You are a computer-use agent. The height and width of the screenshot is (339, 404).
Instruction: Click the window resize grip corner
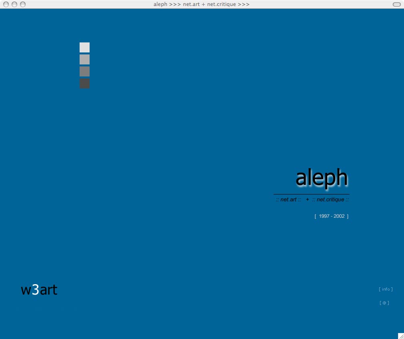(401, 336)
